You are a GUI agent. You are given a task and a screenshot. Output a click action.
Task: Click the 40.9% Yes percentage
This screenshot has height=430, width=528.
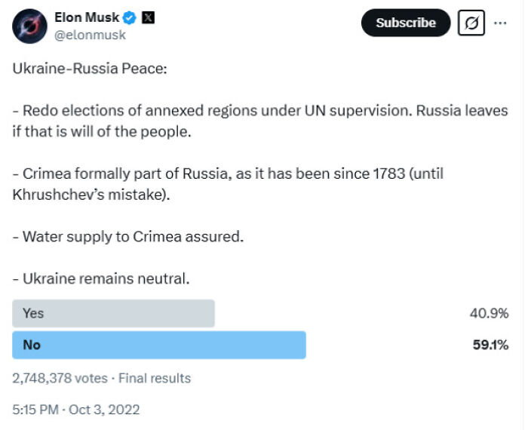click(x=489, y=313)
